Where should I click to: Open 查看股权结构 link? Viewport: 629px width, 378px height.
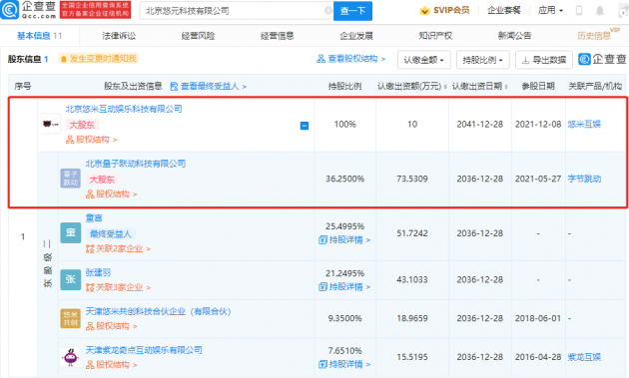351,59
